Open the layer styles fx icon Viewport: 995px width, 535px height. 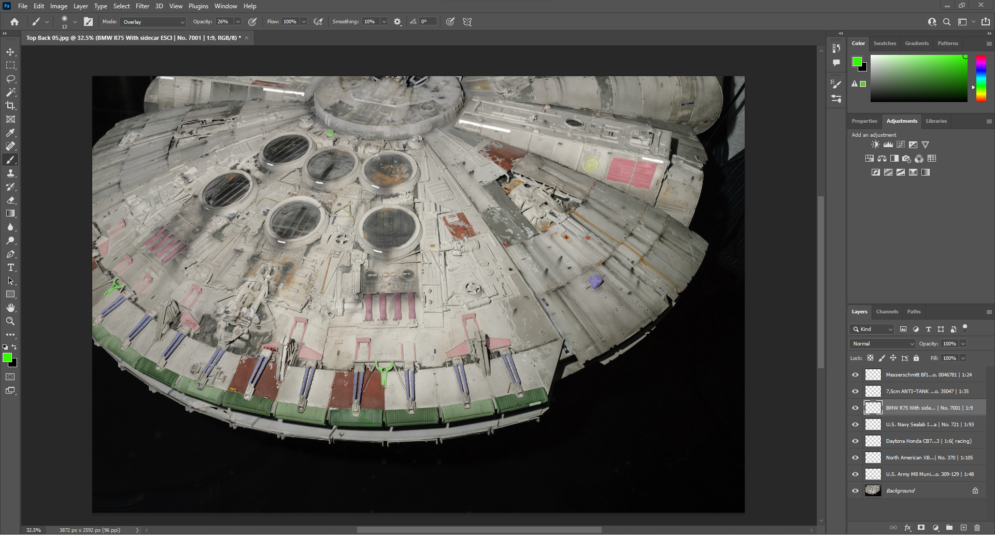(907, 528)
